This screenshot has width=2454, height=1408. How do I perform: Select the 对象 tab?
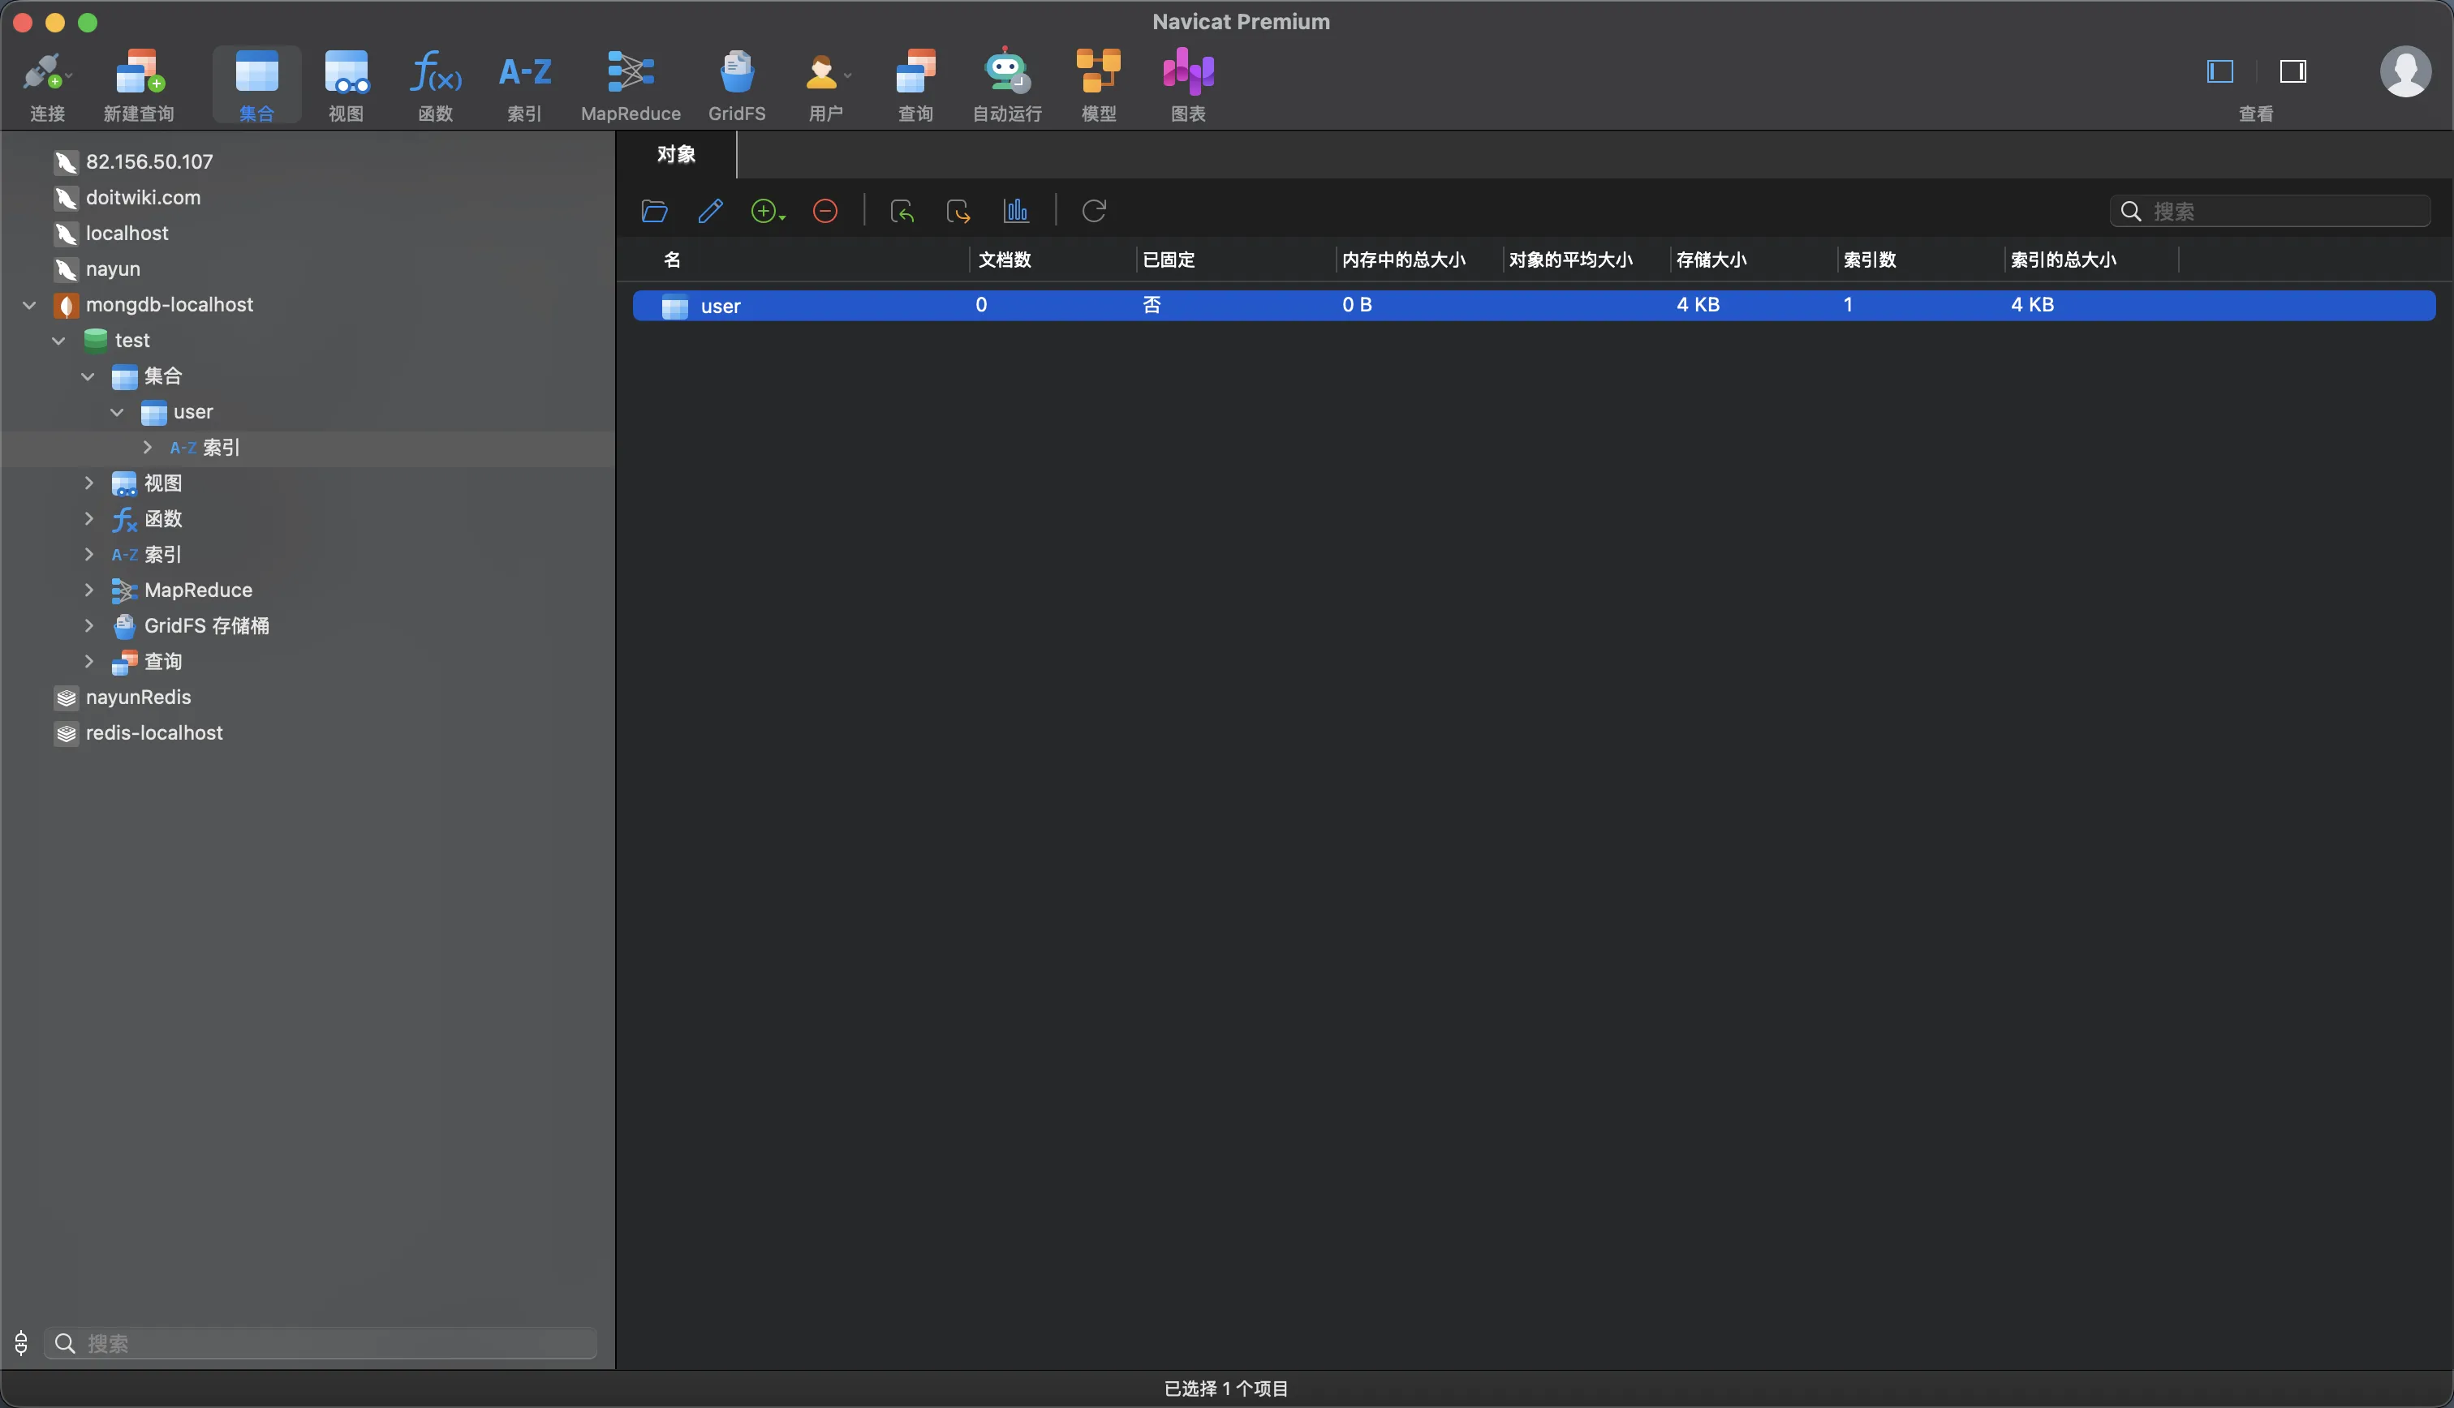675,155
